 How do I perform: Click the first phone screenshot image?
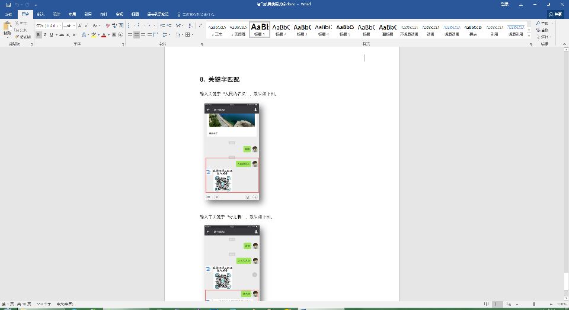coord(232,153)
